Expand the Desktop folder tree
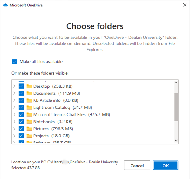190x180 pixels. click(x=14, y=86)
